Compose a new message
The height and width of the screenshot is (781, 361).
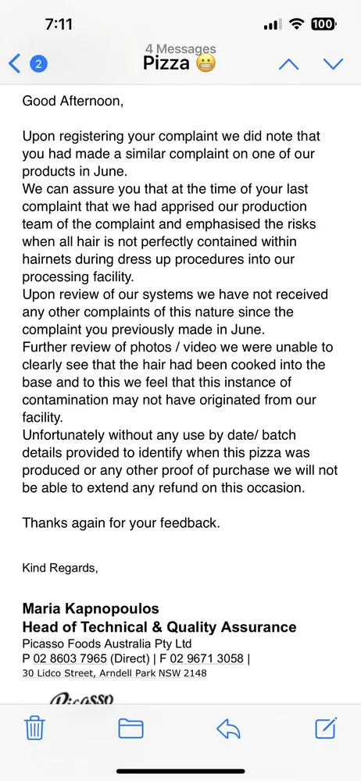click(x=326, y=728)
